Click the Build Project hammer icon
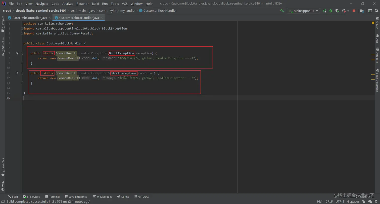 (x=282, y=11)
